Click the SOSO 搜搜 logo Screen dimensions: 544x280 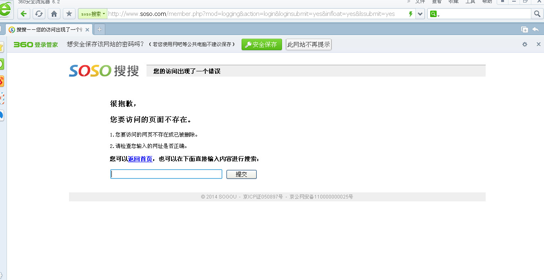click(x=104, y=71)
